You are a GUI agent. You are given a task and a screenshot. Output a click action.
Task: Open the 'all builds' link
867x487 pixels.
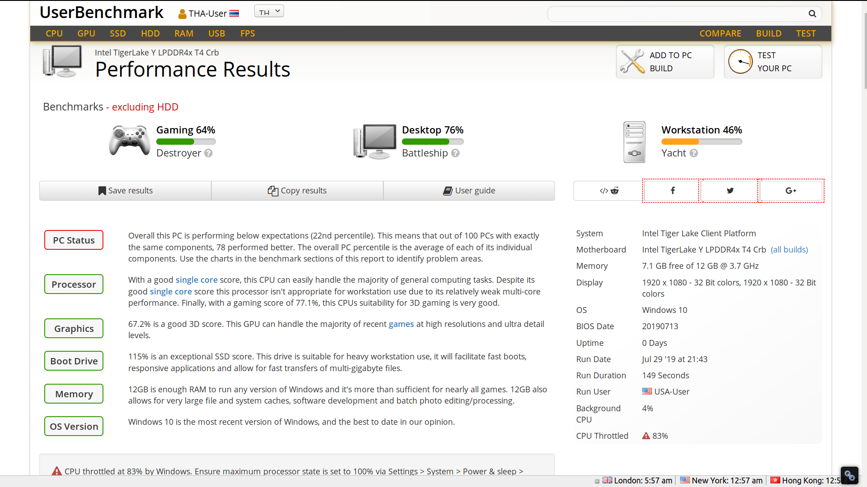click(789, 249)
